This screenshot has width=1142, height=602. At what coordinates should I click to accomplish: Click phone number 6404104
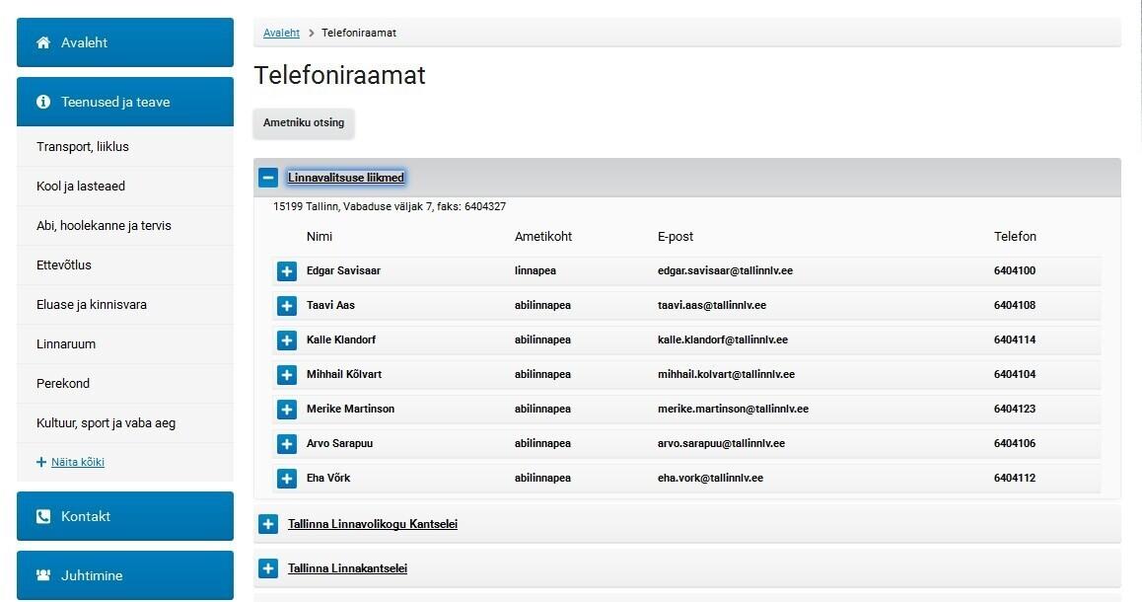[1015, 374]
